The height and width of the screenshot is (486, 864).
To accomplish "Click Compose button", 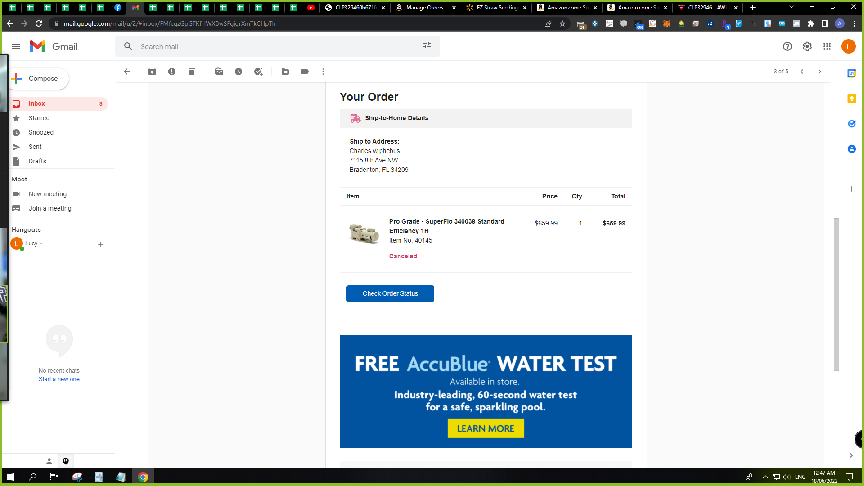I will tap(40, 79).
